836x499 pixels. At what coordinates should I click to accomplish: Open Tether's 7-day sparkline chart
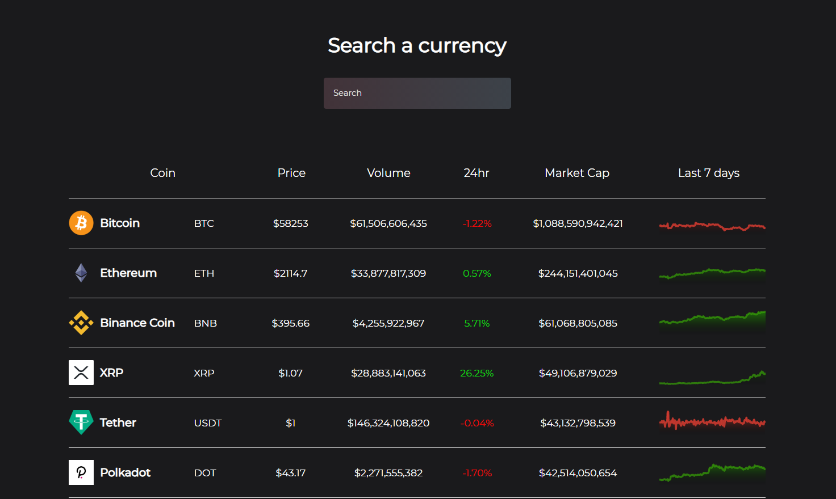[712, 422]
